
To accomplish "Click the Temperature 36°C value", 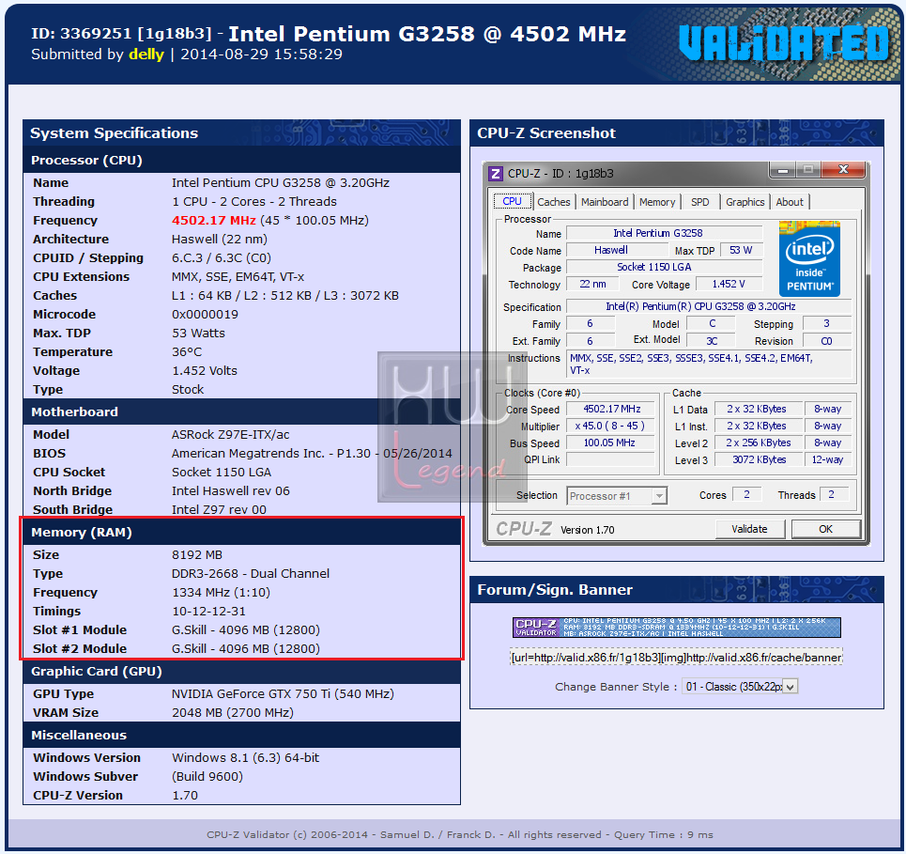I will point(187,352).
